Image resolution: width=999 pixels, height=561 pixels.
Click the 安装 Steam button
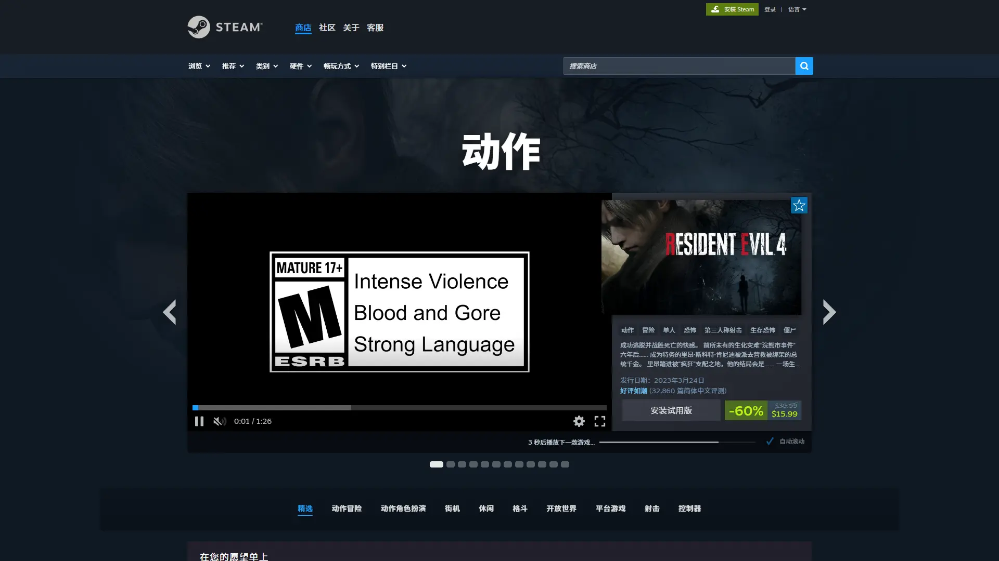(x=732, y=9)
